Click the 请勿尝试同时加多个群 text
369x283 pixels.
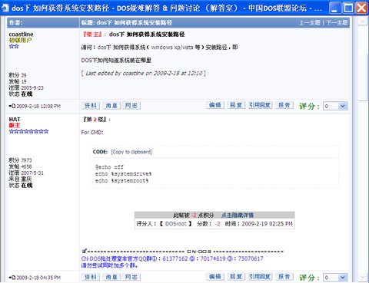pos(109,265)
